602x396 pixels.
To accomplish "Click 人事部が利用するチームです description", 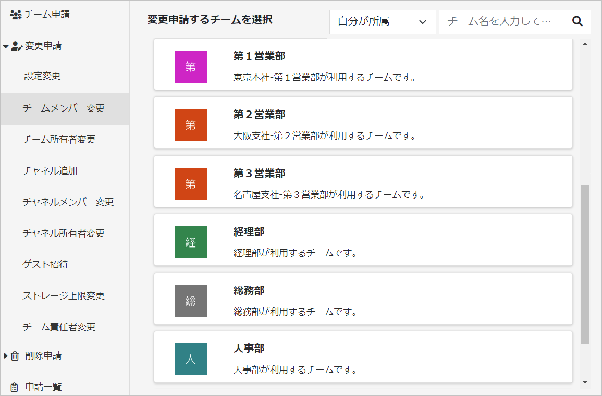I will point(296,370).
